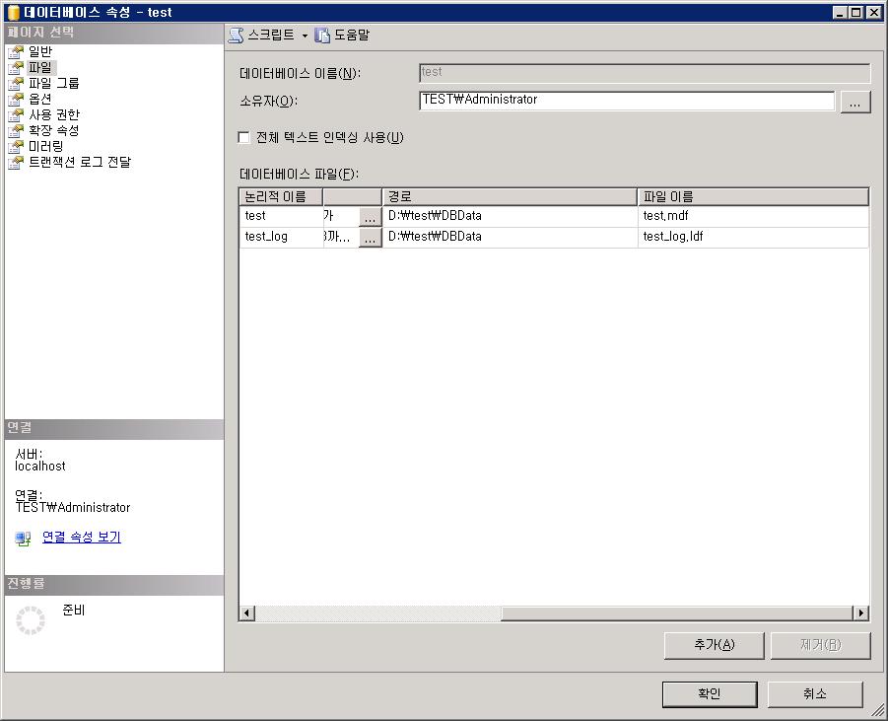Select the 파일 page item
This screenshot has width=888, height=721.
coord(40,68)
